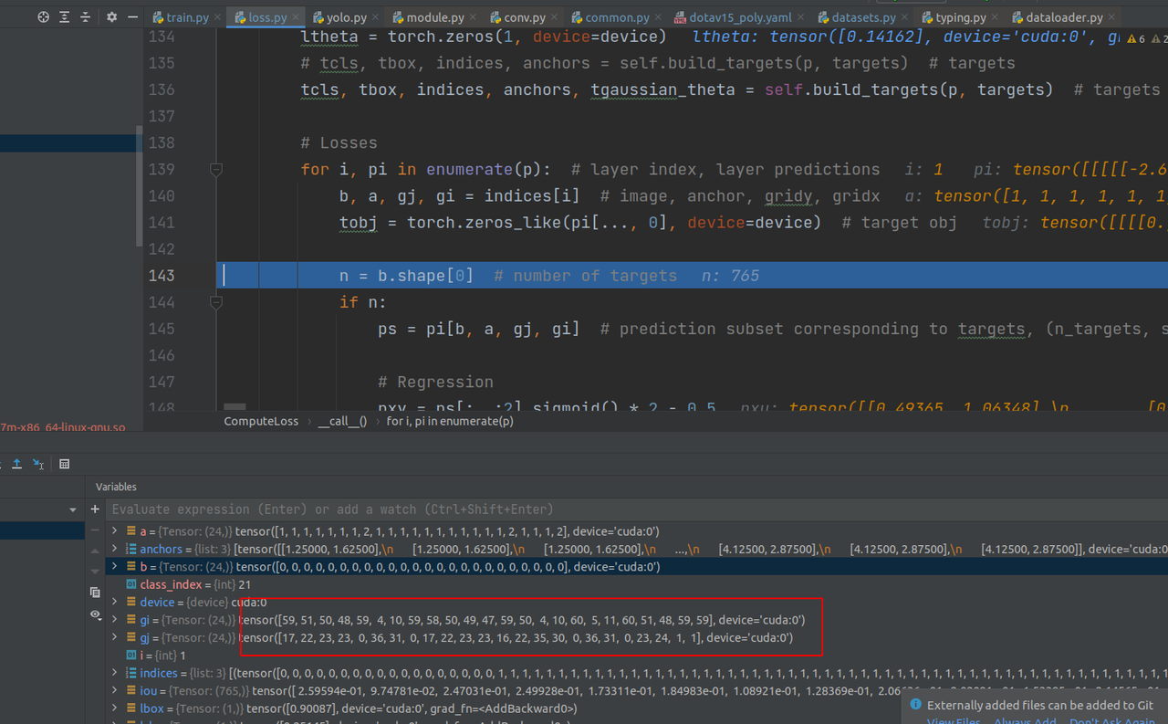Expand the indices list variable
Viewport: 1168px width, 724px height.
[x=114, y=674]
